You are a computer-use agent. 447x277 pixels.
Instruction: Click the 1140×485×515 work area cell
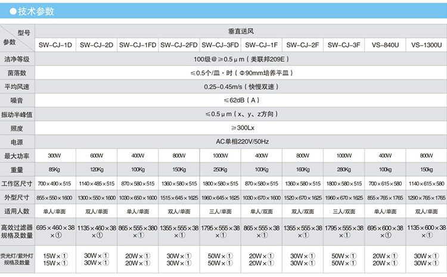(97, 184)
